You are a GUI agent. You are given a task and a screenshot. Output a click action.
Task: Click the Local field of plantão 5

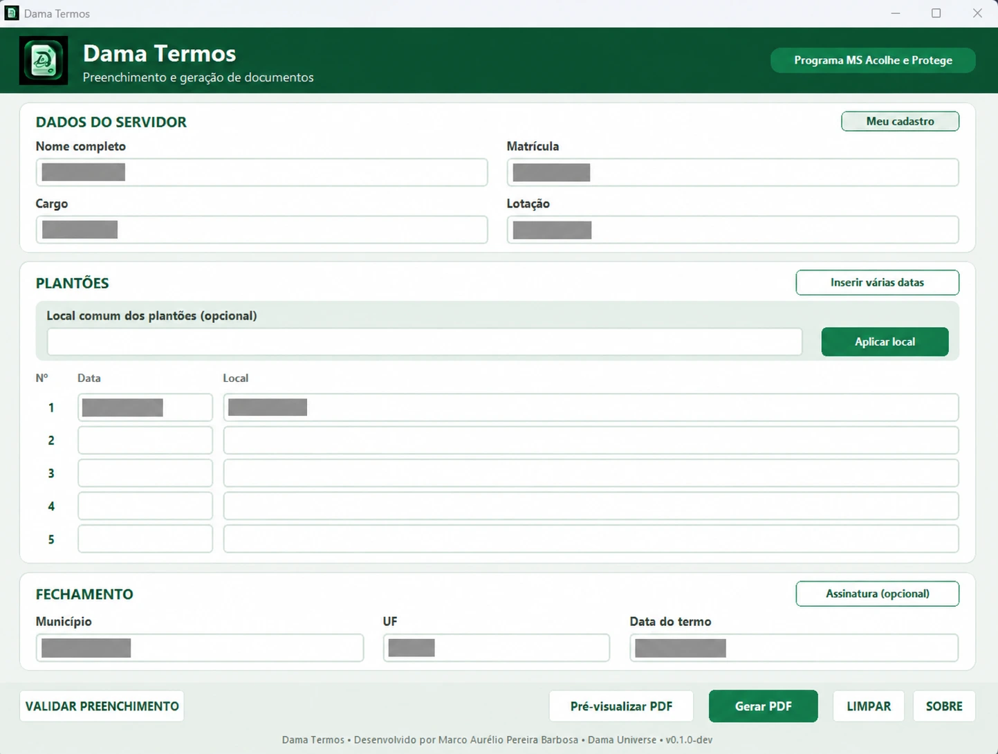[591, 539]
